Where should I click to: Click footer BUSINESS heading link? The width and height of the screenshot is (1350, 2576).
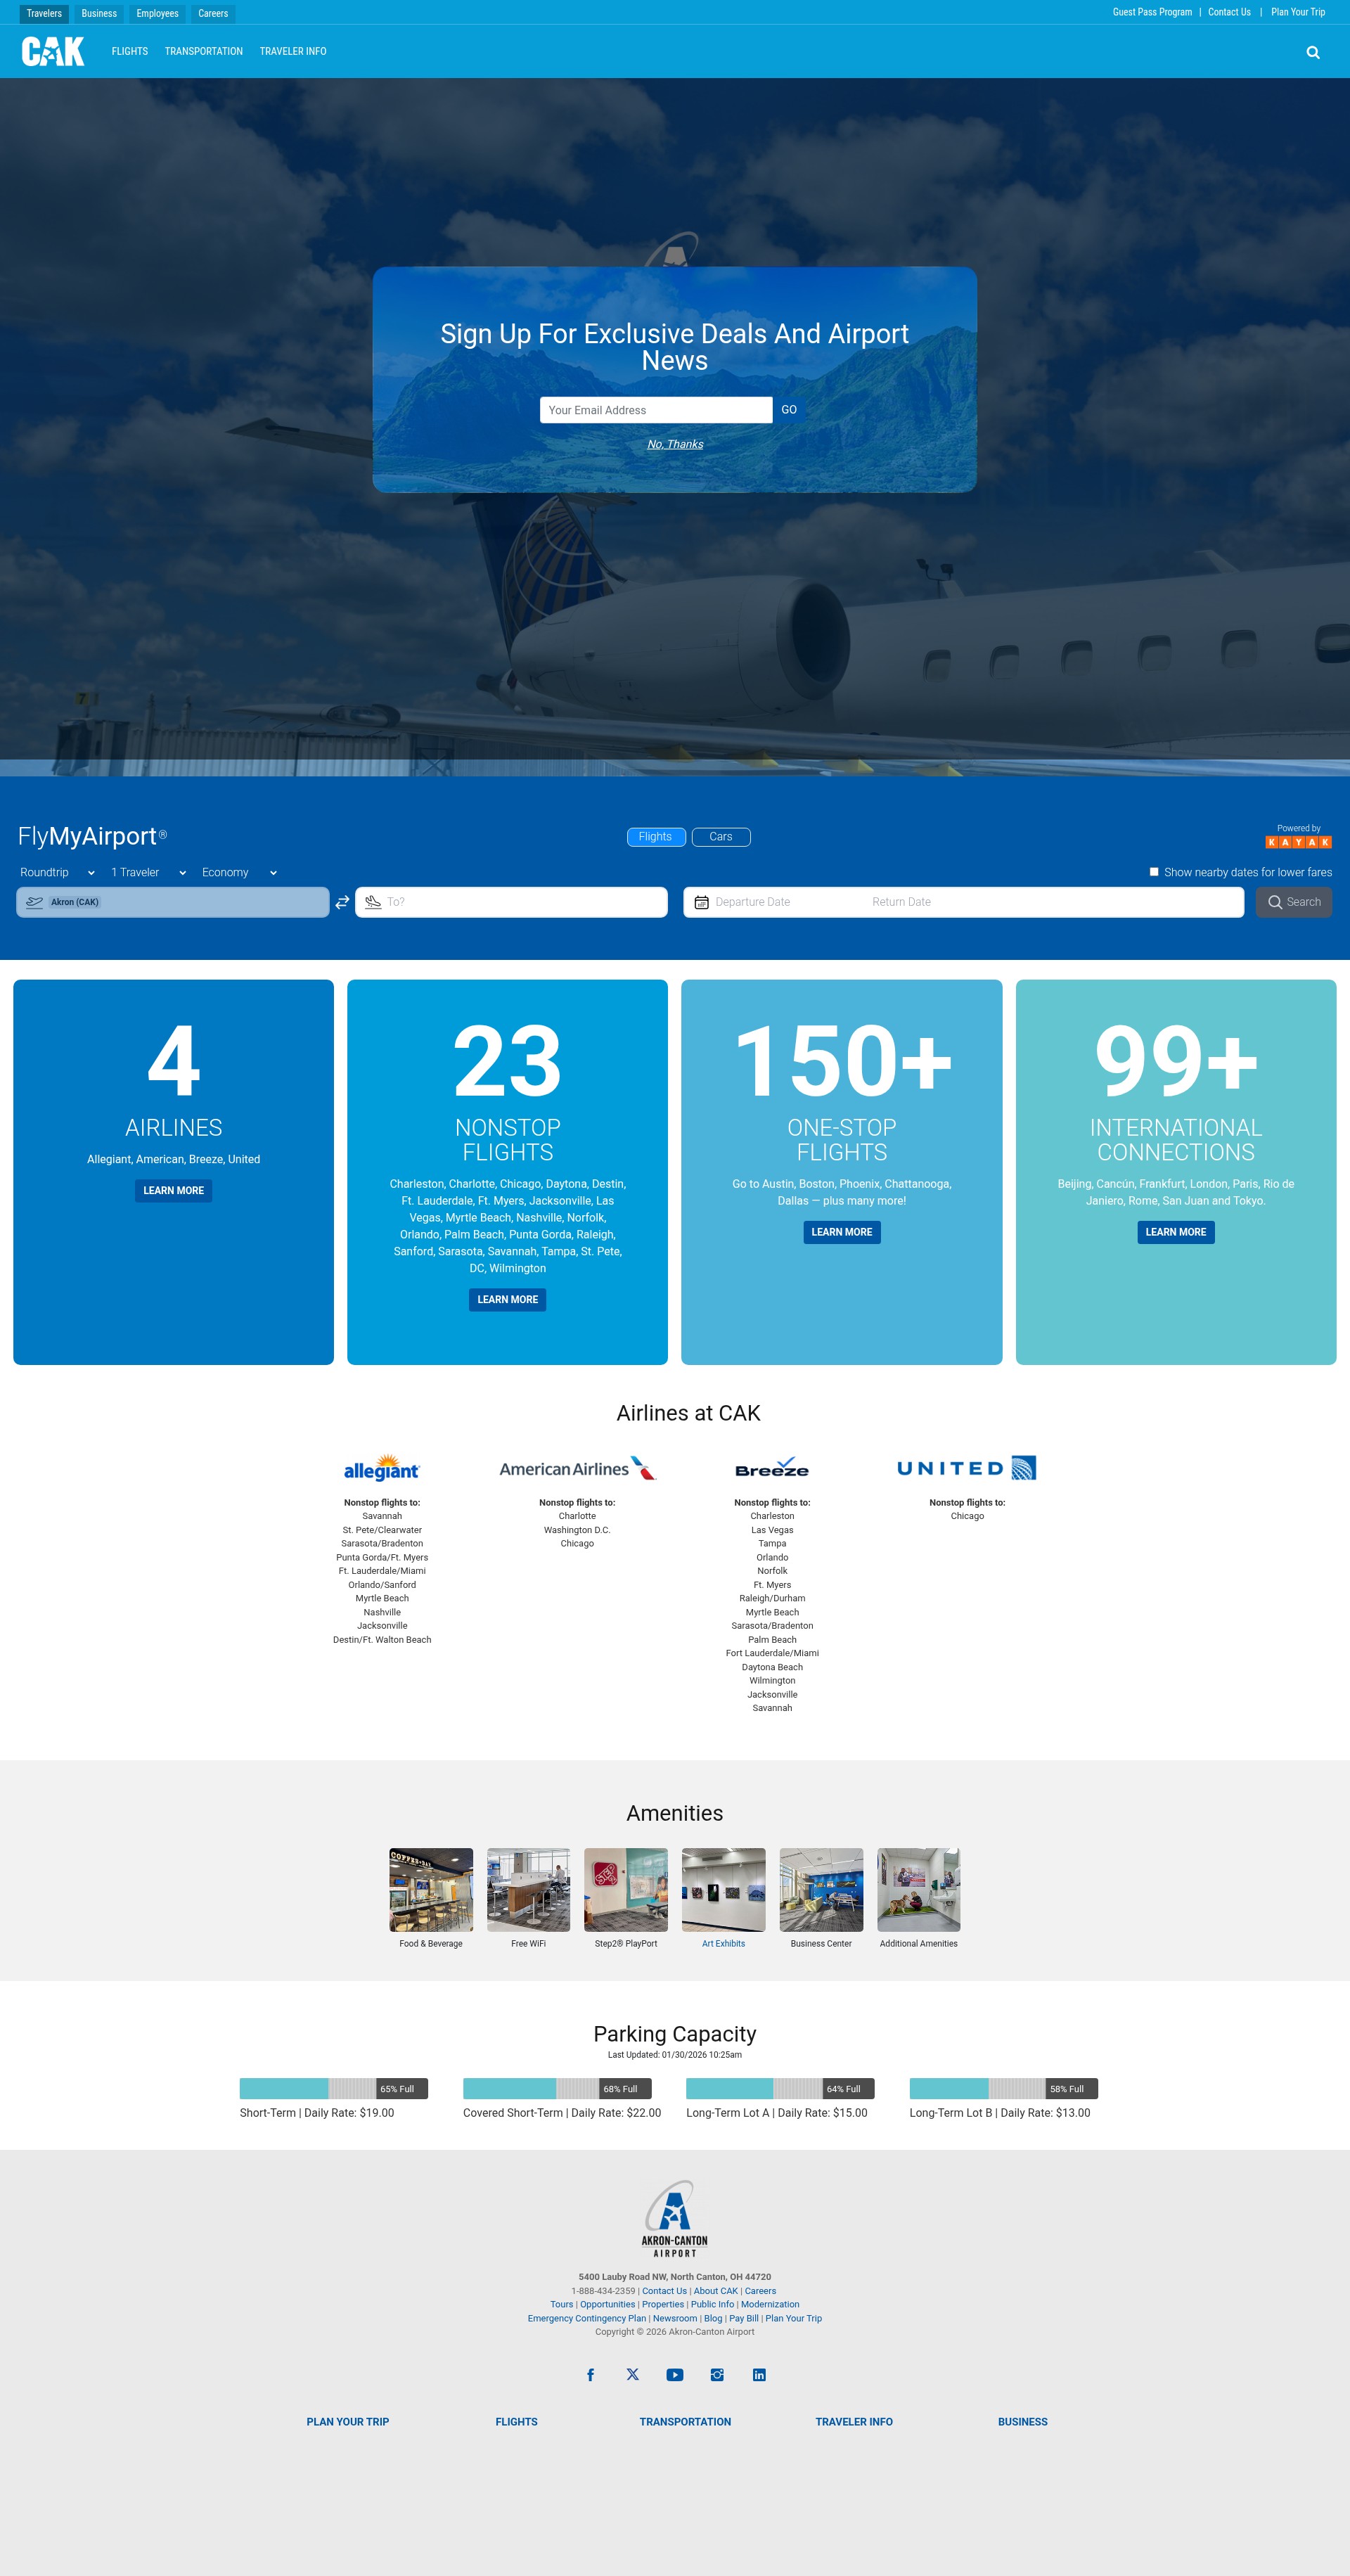(x=1023, y=2422)
